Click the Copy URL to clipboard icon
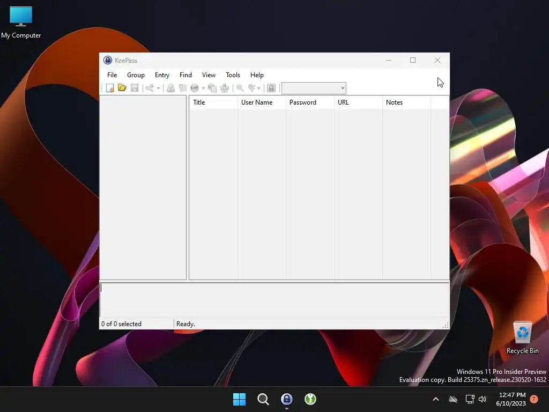This screenshot has height=412, width=549. [x=212, y=88]
